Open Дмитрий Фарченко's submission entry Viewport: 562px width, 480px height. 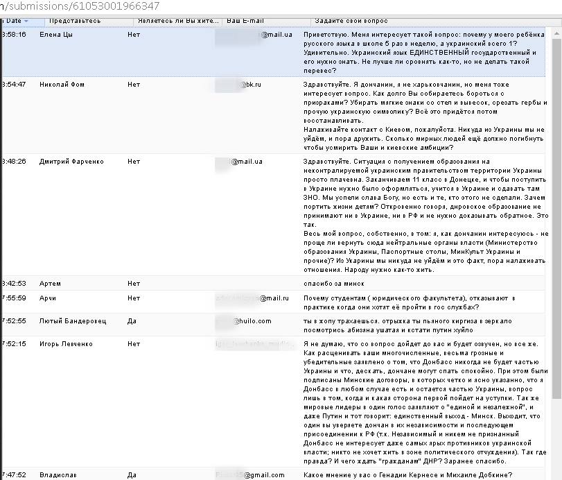pyautogui.click(x=71, y=162)
